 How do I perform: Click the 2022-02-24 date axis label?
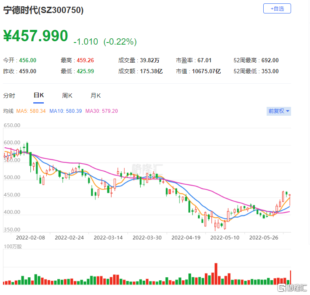69,237
